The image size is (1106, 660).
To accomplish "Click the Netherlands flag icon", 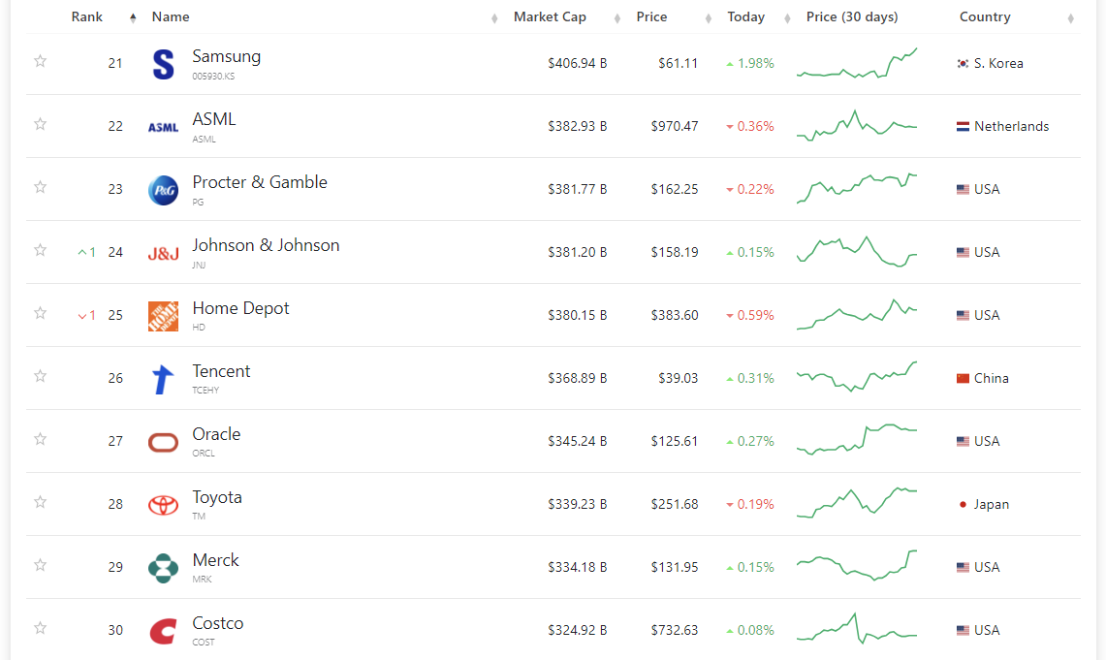I will [963, 126].
